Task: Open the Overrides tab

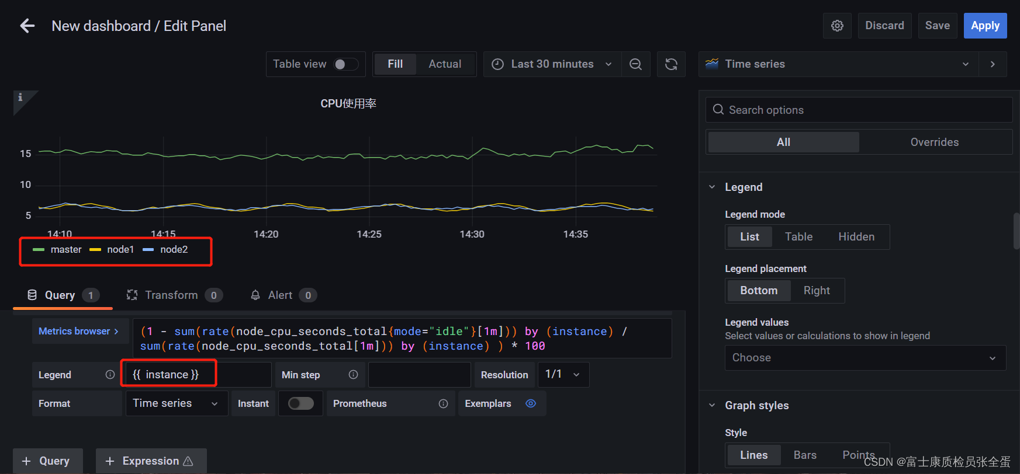Action: coord(934,142)
